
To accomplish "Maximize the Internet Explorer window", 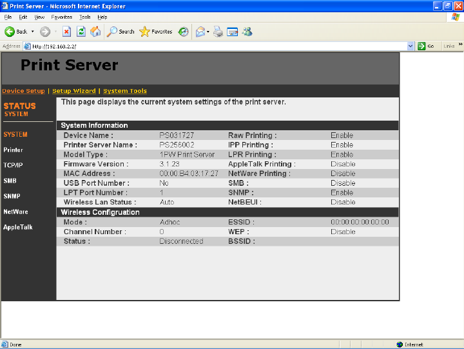I will pos(448,6).
